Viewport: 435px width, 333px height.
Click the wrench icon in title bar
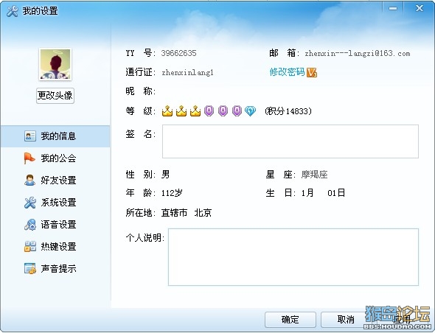pyautogui.click(x=13, y=11)
